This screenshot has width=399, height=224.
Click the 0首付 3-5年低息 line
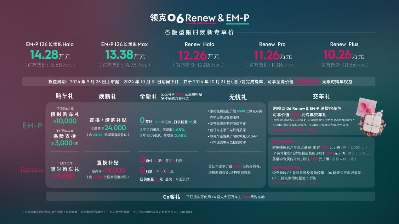tap(168, 121)
